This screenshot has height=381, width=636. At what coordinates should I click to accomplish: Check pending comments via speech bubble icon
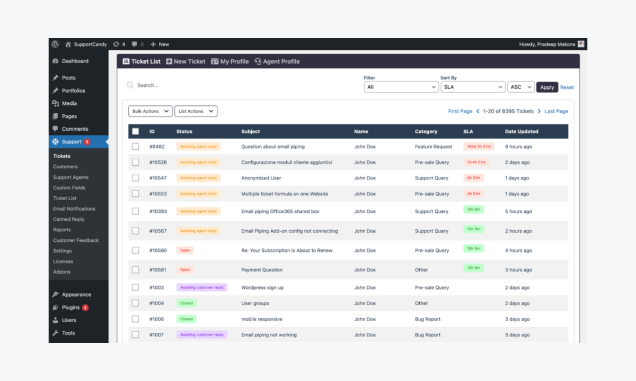135,44
